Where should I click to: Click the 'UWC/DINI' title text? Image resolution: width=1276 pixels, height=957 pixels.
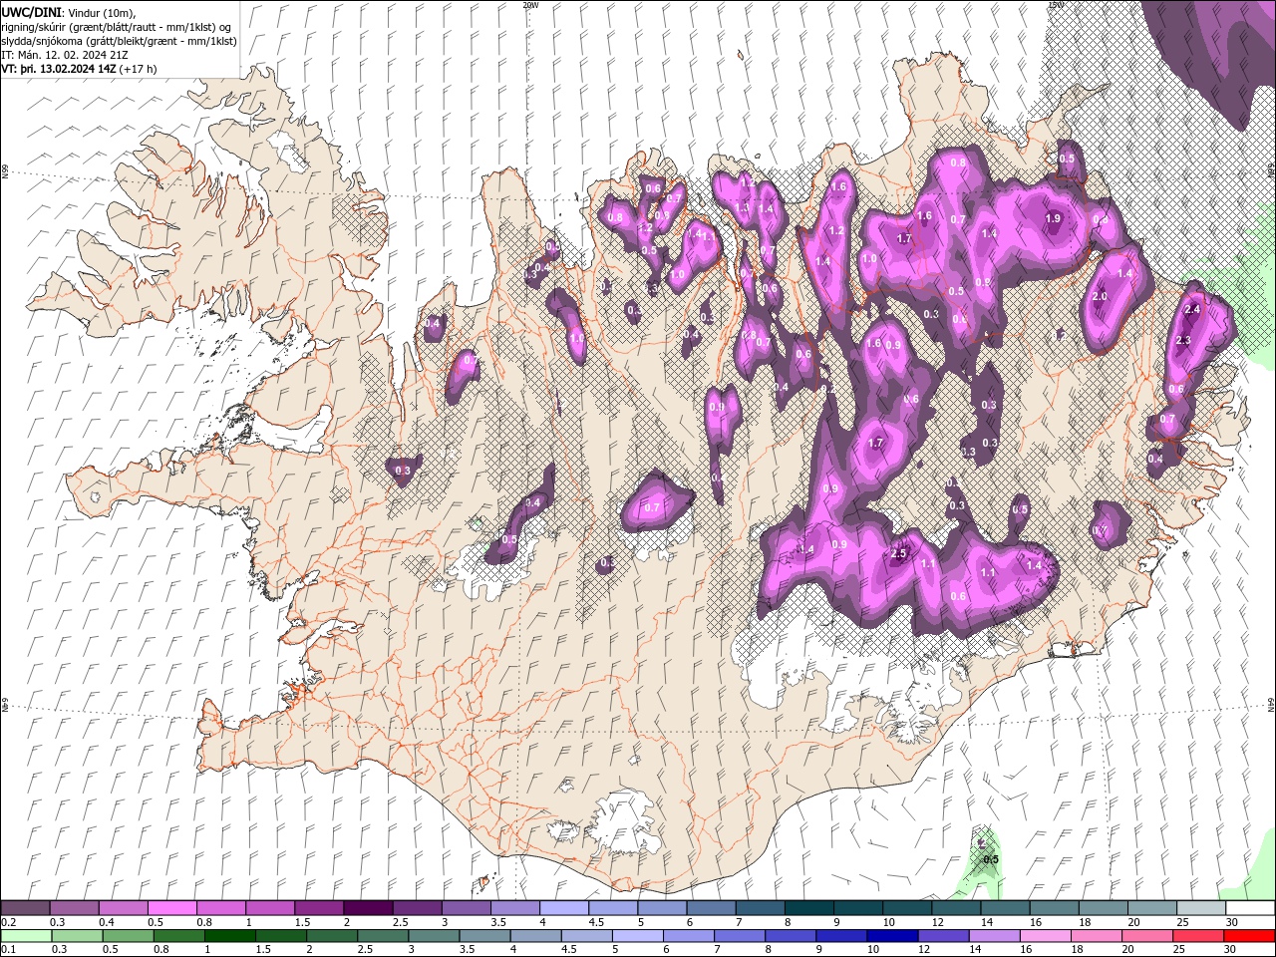click(31, 12)
